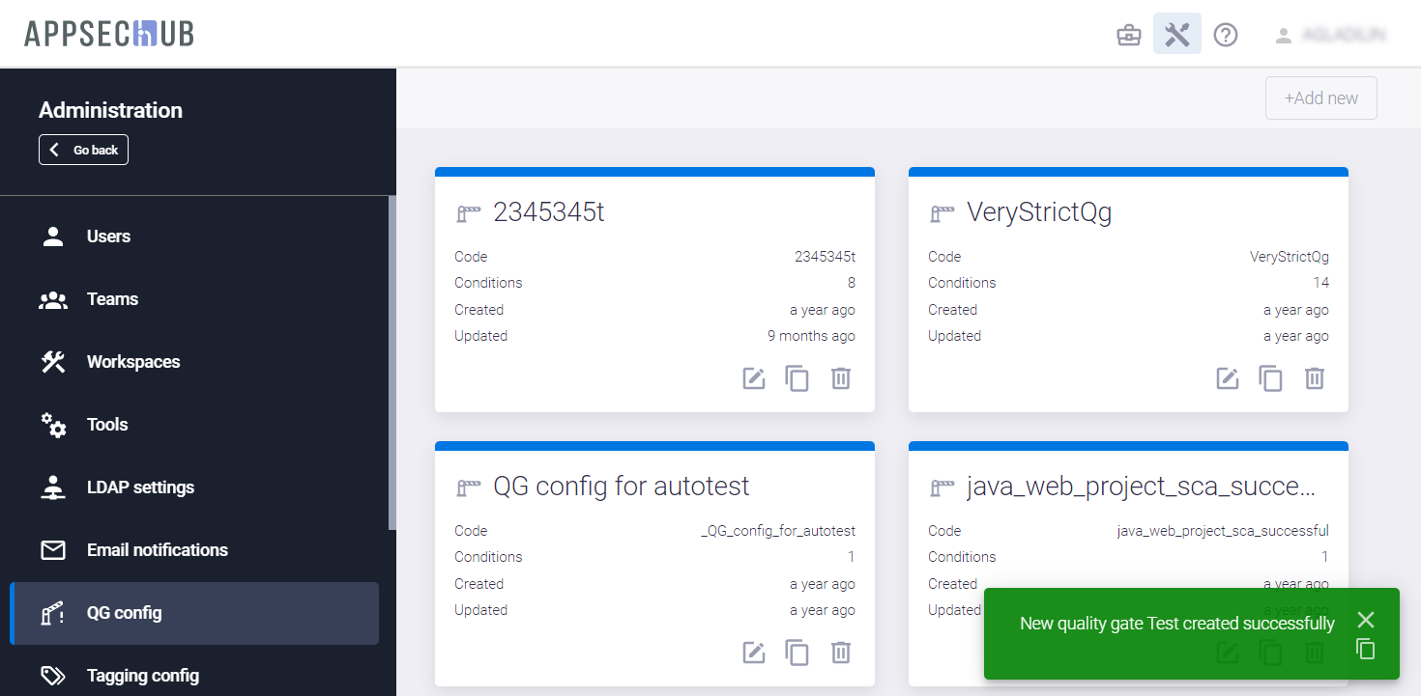Open the briefcase icon in header
Image resolution: width=1421 pixels, height=696 pixels.
tap(1129, 36)
